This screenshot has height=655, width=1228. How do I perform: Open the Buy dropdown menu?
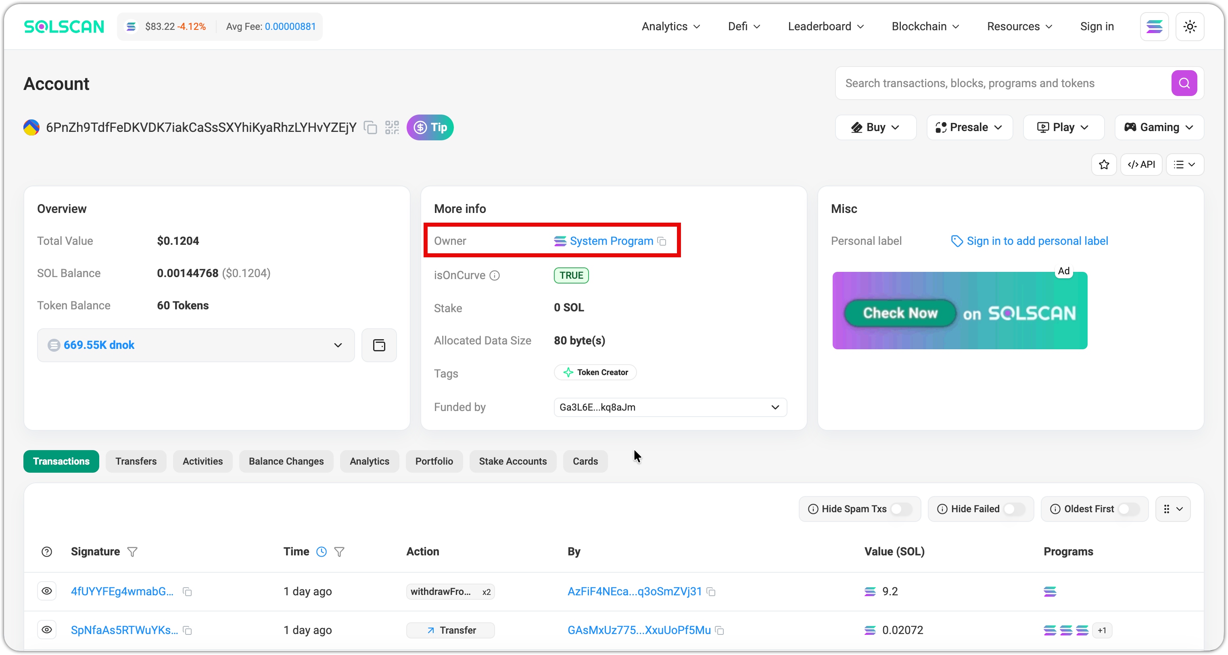pos(875,127)
